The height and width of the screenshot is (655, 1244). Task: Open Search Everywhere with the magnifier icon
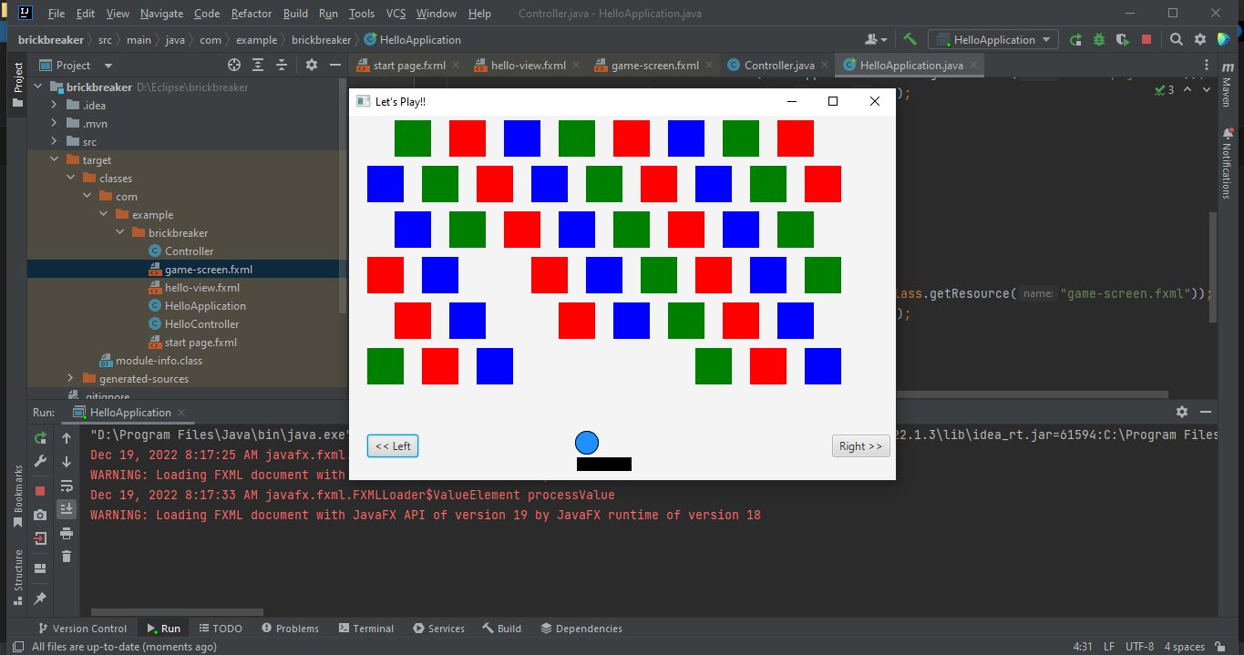[1176, 39]
